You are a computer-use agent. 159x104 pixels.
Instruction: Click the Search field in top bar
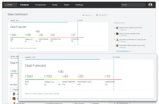tap(133, 5)
